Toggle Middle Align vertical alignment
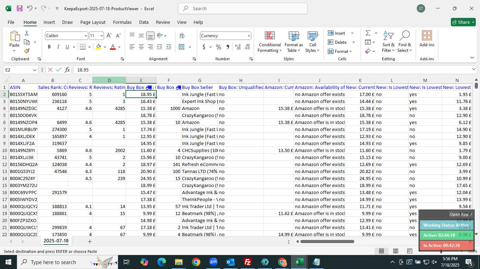The width and height of the screenshot is (480, 269). coord(141,36)
